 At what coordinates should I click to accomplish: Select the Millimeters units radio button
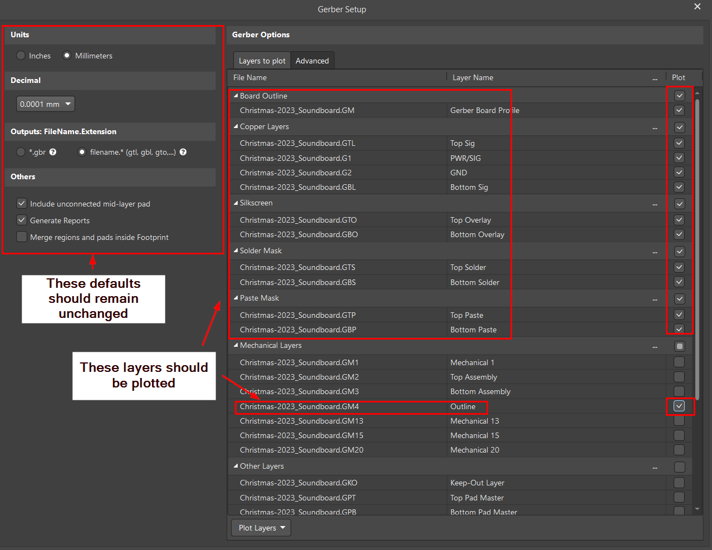67,56
